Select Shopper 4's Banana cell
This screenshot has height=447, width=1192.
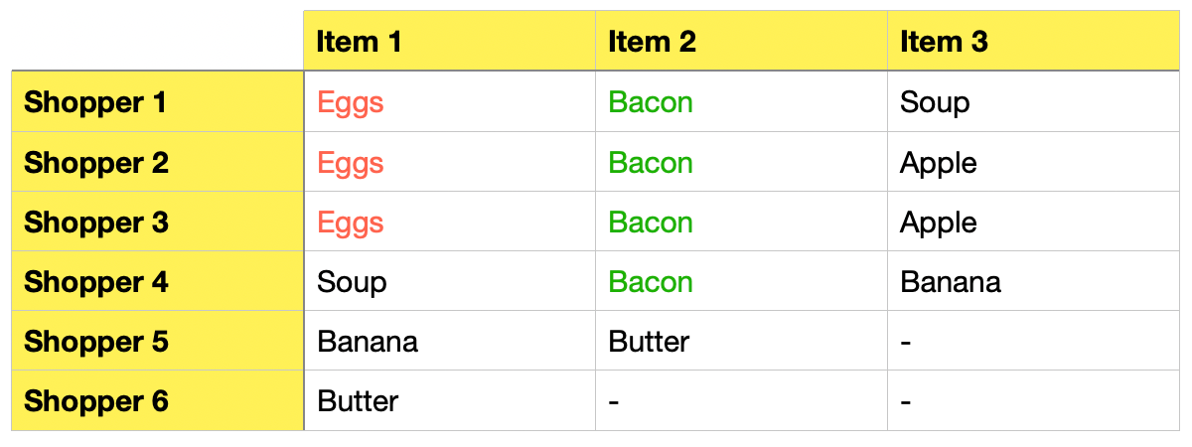1034,281
